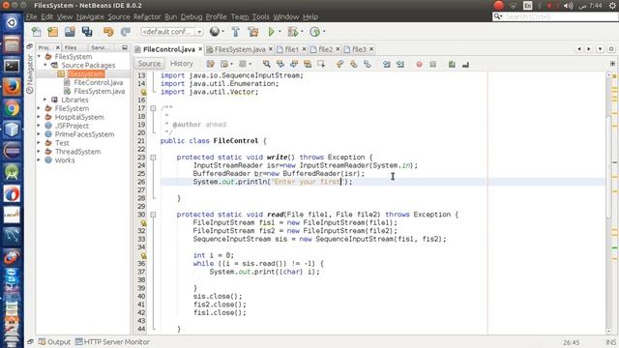Save All files with the toolbar icon
The height and width of the screenshot is (348, 619).
87,32
